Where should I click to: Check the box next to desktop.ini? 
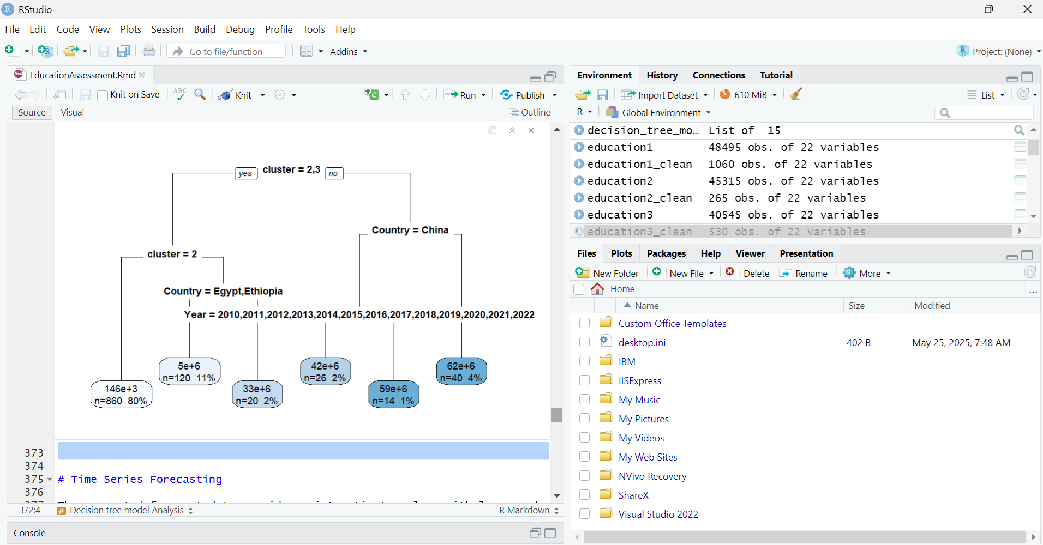point(584,342)
